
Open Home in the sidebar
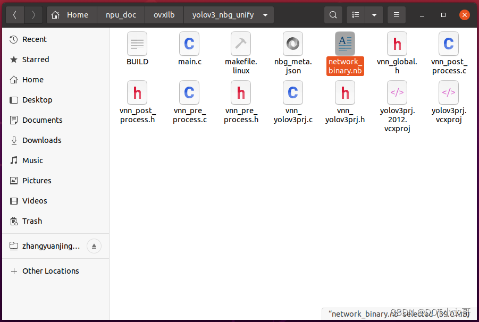[x=56, y=80]
